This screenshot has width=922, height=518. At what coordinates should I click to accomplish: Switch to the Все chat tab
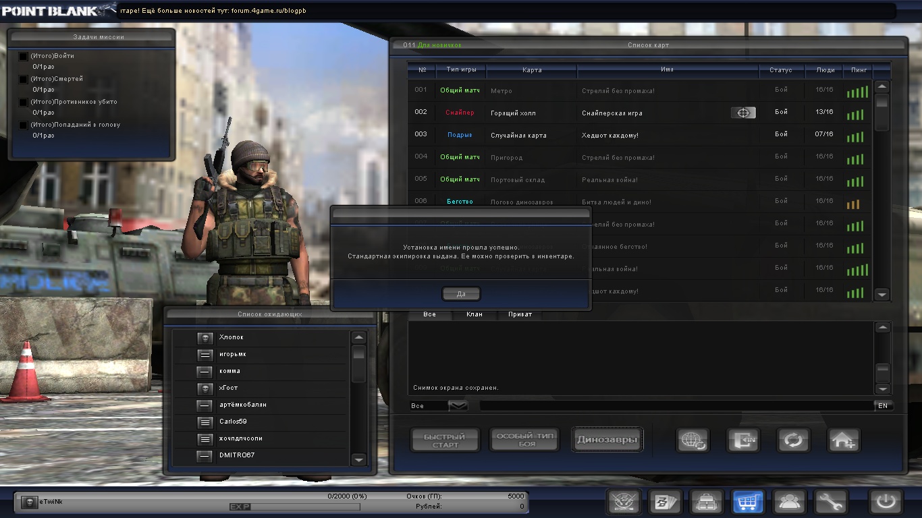[x=429, y=314]
